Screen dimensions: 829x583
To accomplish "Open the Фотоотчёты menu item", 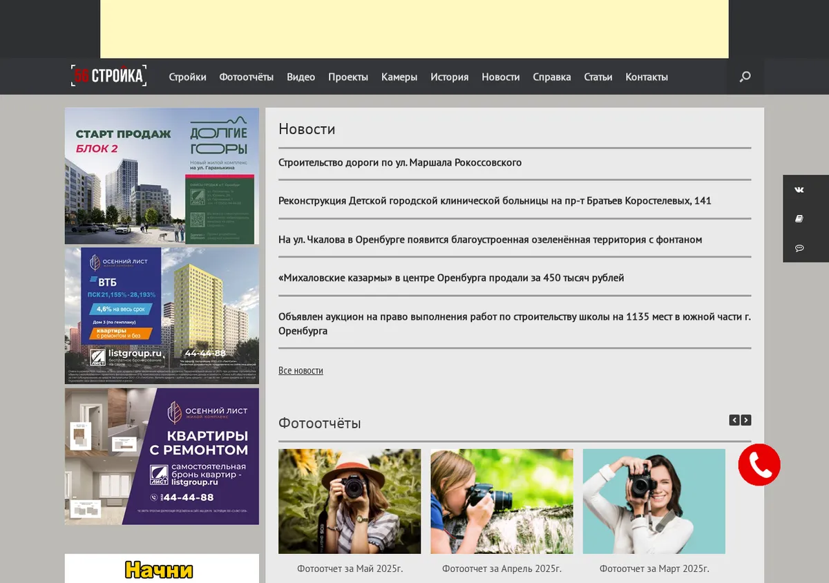I will [247, 77].
